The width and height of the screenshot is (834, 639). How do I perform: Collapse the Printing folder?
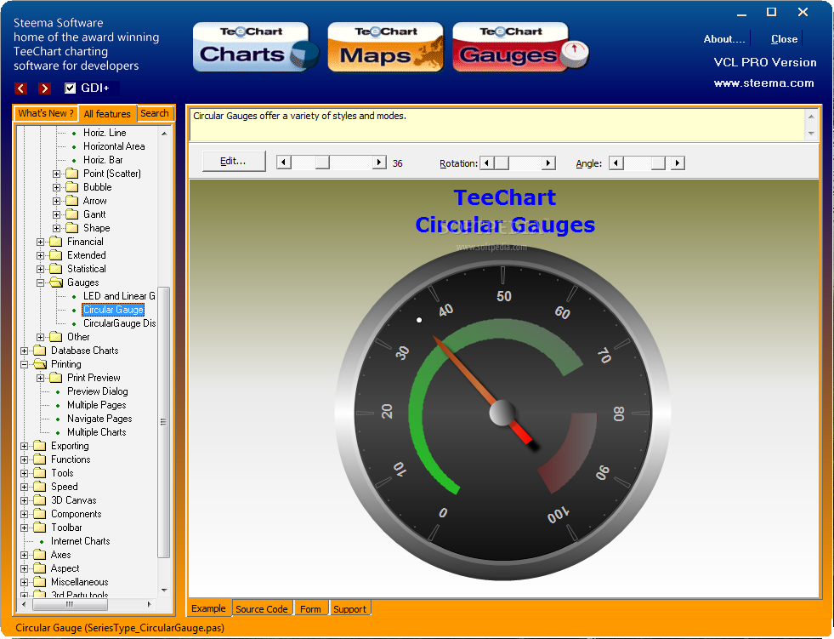[25, 365]
